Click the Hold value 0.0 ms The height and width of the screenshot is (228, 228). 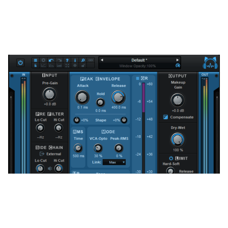[x=101, y=111]
